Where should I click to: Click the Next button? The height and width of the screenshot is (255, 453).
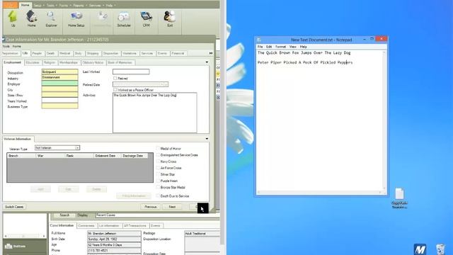pos(172,207)
